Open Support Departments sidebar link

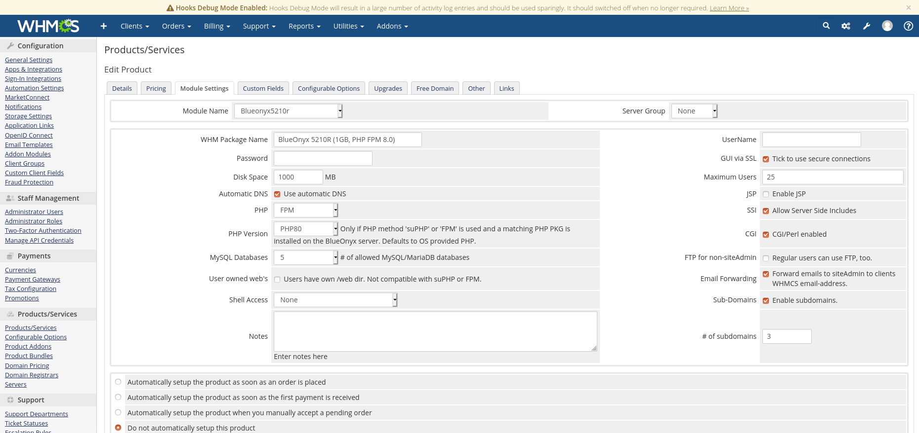[37, 414]
